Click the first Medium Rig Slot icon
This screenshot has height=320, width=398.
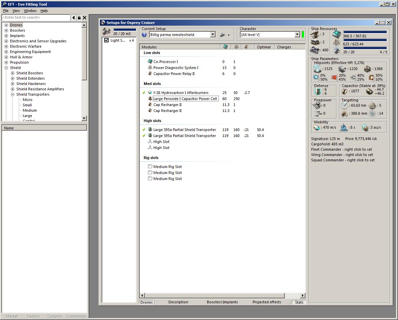150,167
